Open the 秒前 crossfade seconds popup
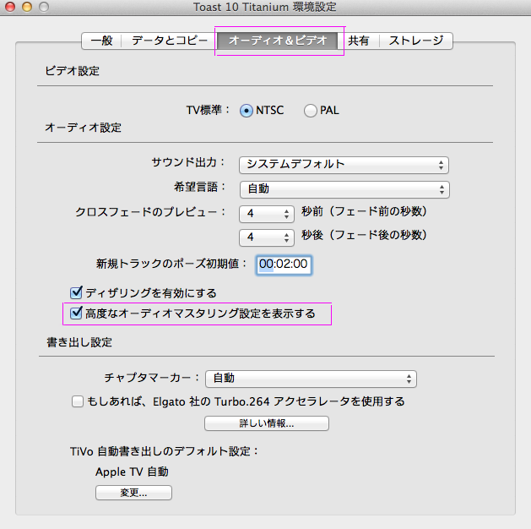Viewport: 531px width, 529px height. point(267,214)
